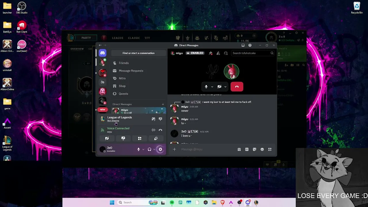368x207 pixels.
Task: Open miyu's avatar in the call
Action: coord(231,72)
